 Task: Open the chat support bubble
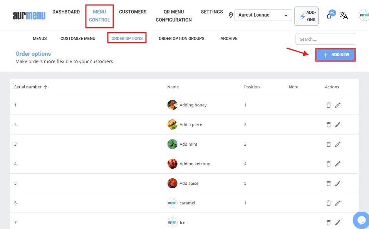361,220
